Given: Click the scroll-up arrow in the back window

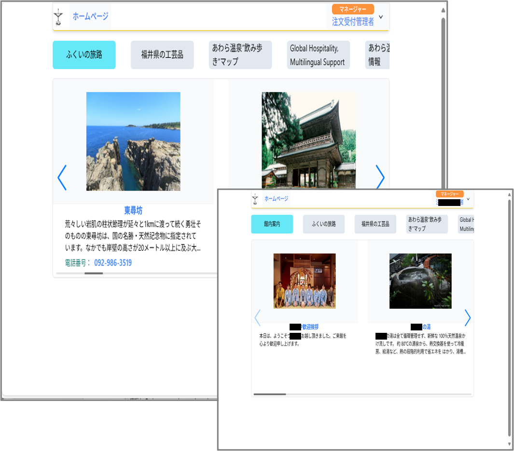Looking at the screenshot, I should pyautogui.click(x=443, y=9).
